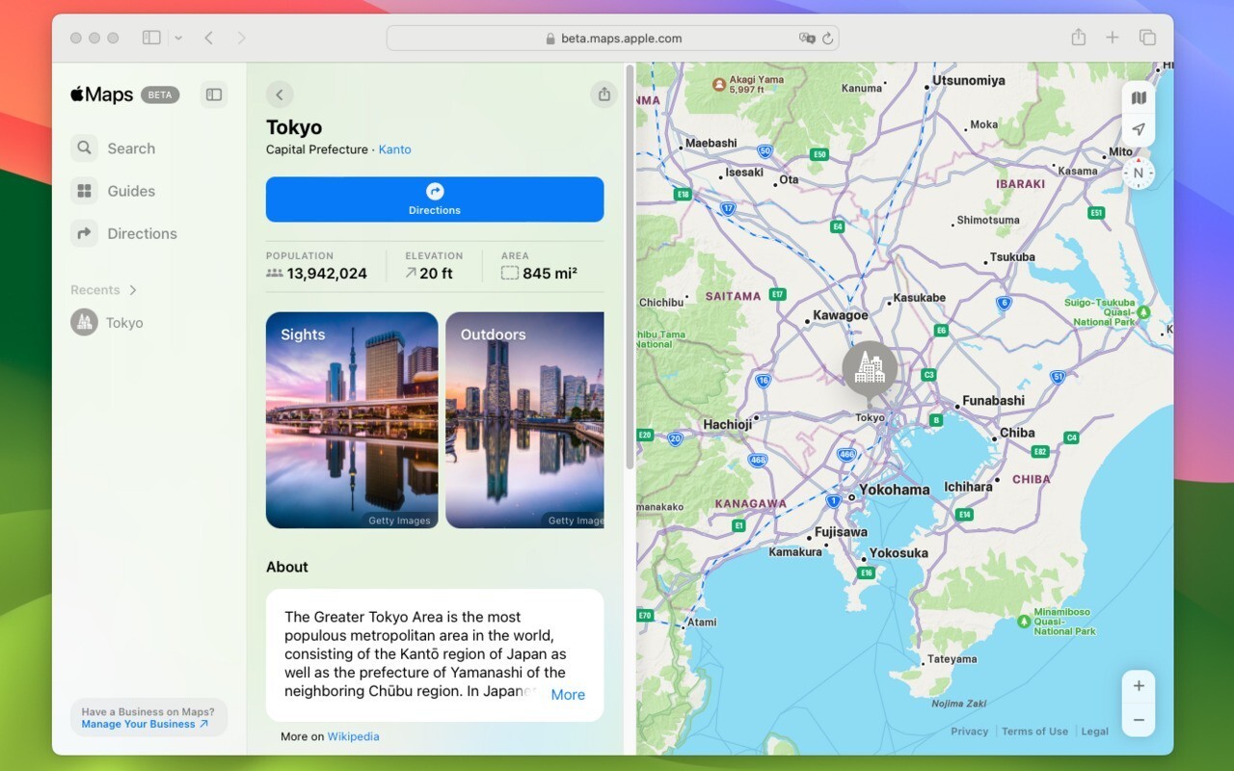Click the Utsunomiya city label
Viewport: 1234px width, 771px height.
(x=969, y=81)
